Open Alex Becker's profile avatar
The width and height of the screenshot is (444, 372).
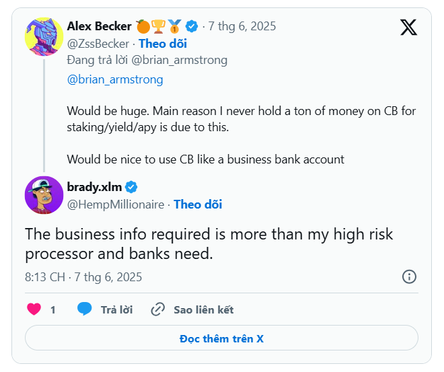[x=44, y=36]
